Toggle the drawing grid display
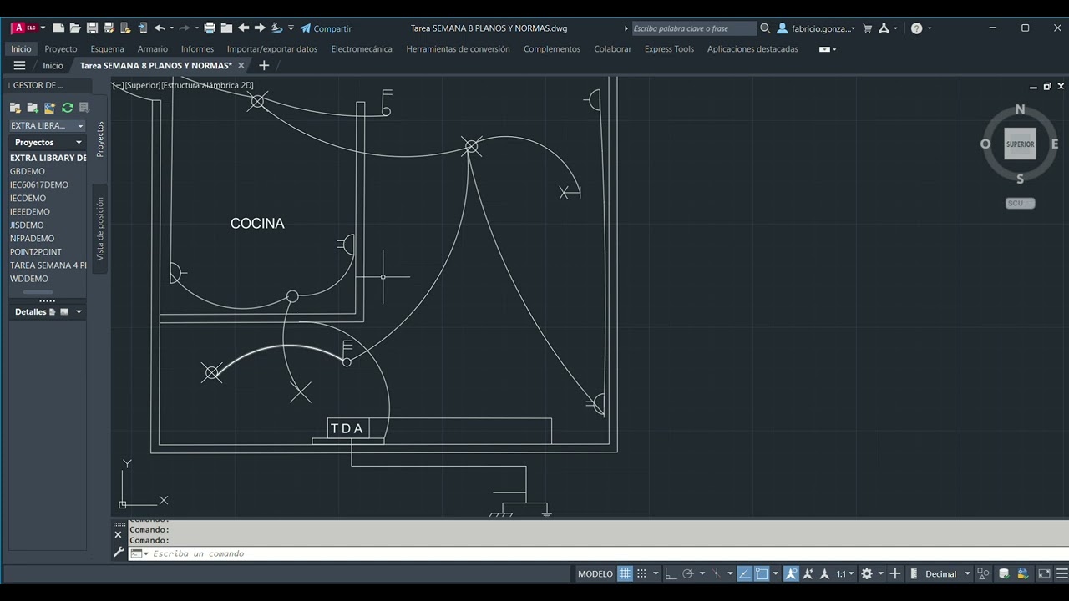Viewport: 1069px width, 601px height. (x=624, y=573)
